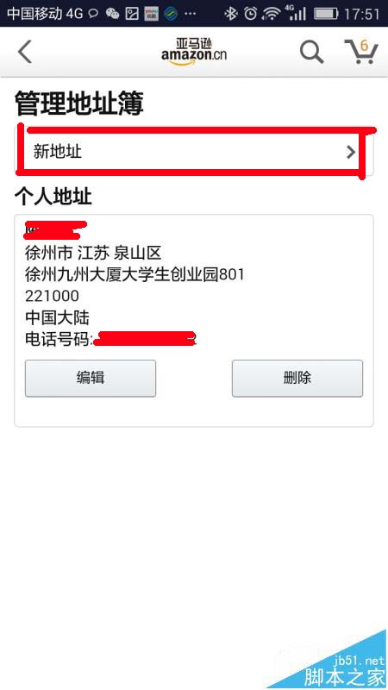Tap the 管理地址簿 page title
This screenshot has width=388, height=690.
[x=79, y=103]
